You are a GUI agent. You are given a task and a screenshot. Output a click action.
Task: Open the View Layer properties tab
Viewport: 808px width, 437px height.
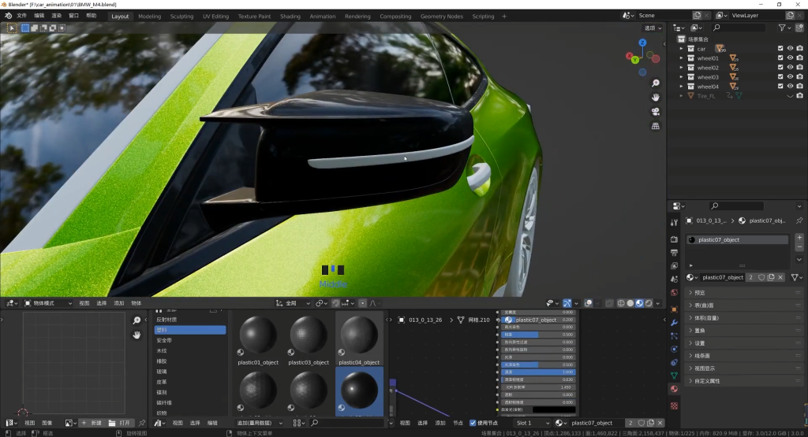674,266
